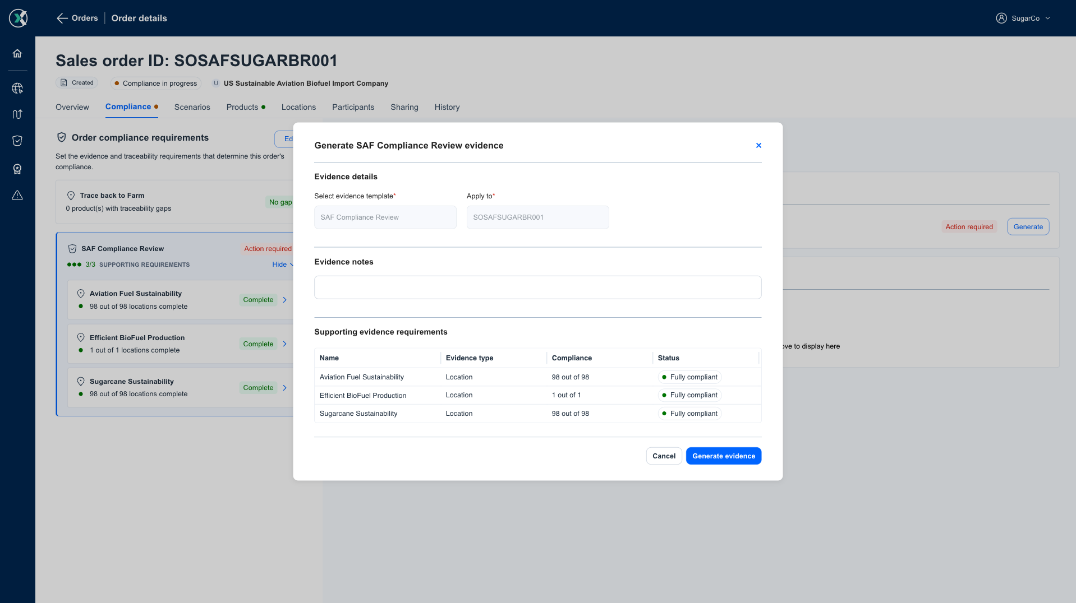Click the pin icon for Sugarcane Sustainability
1076x603 pixels.
[81, 382]
